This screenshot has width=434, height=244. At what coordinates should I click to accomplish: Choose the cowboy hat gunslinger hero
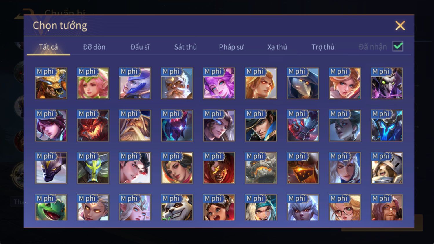[261, 126]
